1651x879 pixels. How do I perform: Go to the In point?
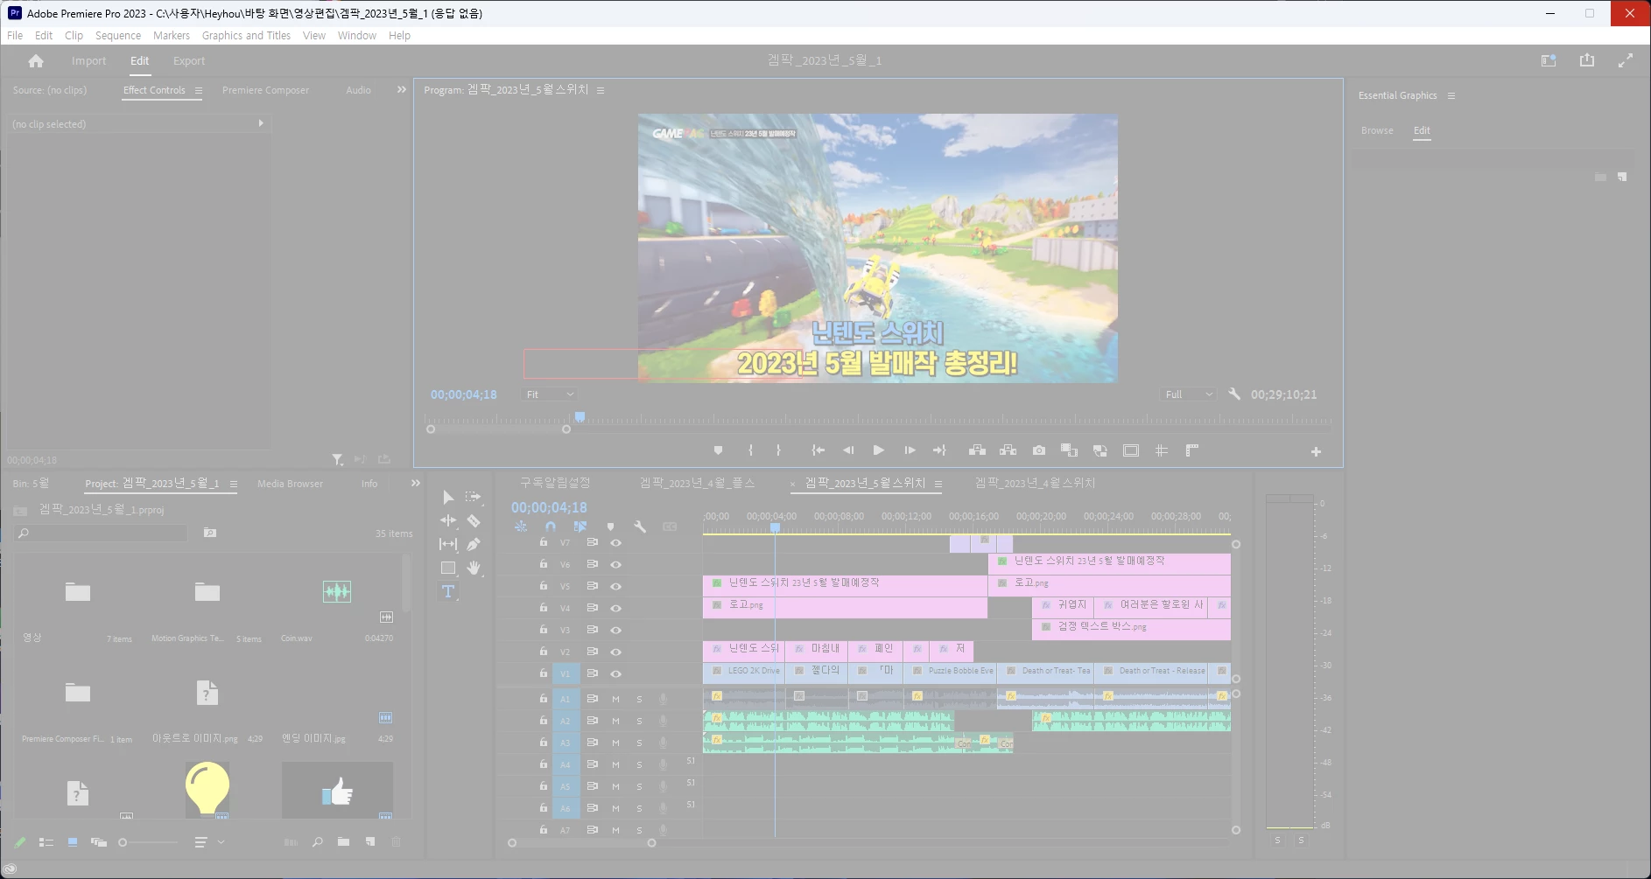click(818, 450)
